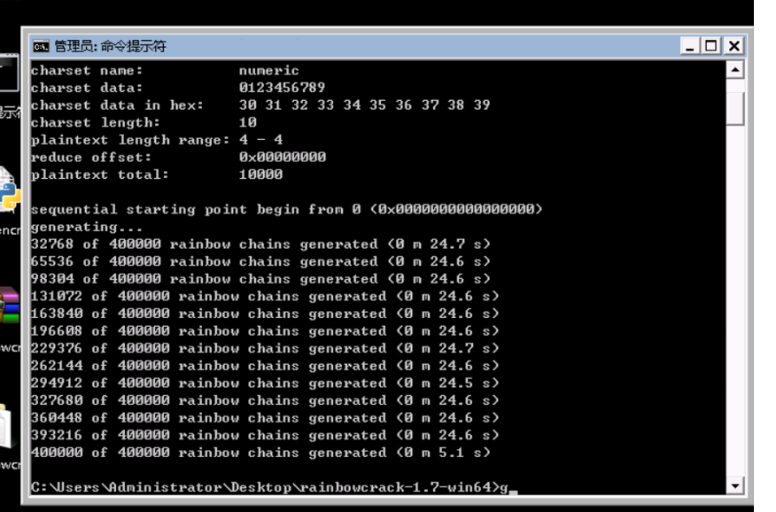The image size is (776, 512).
Task: Click the '163840 of 400000' line
Action: 265,314
